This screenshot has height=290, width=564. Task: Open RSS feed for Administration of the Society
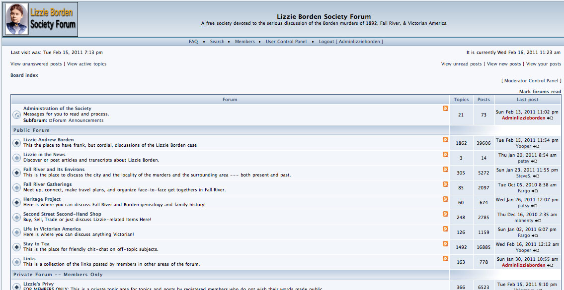click(x=445, y=109)
